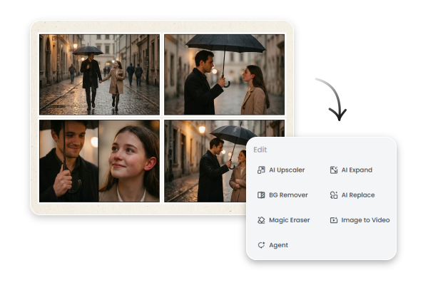The image size is (428, 285).
Task: Click the AI Expand icon
Action: 334,170
